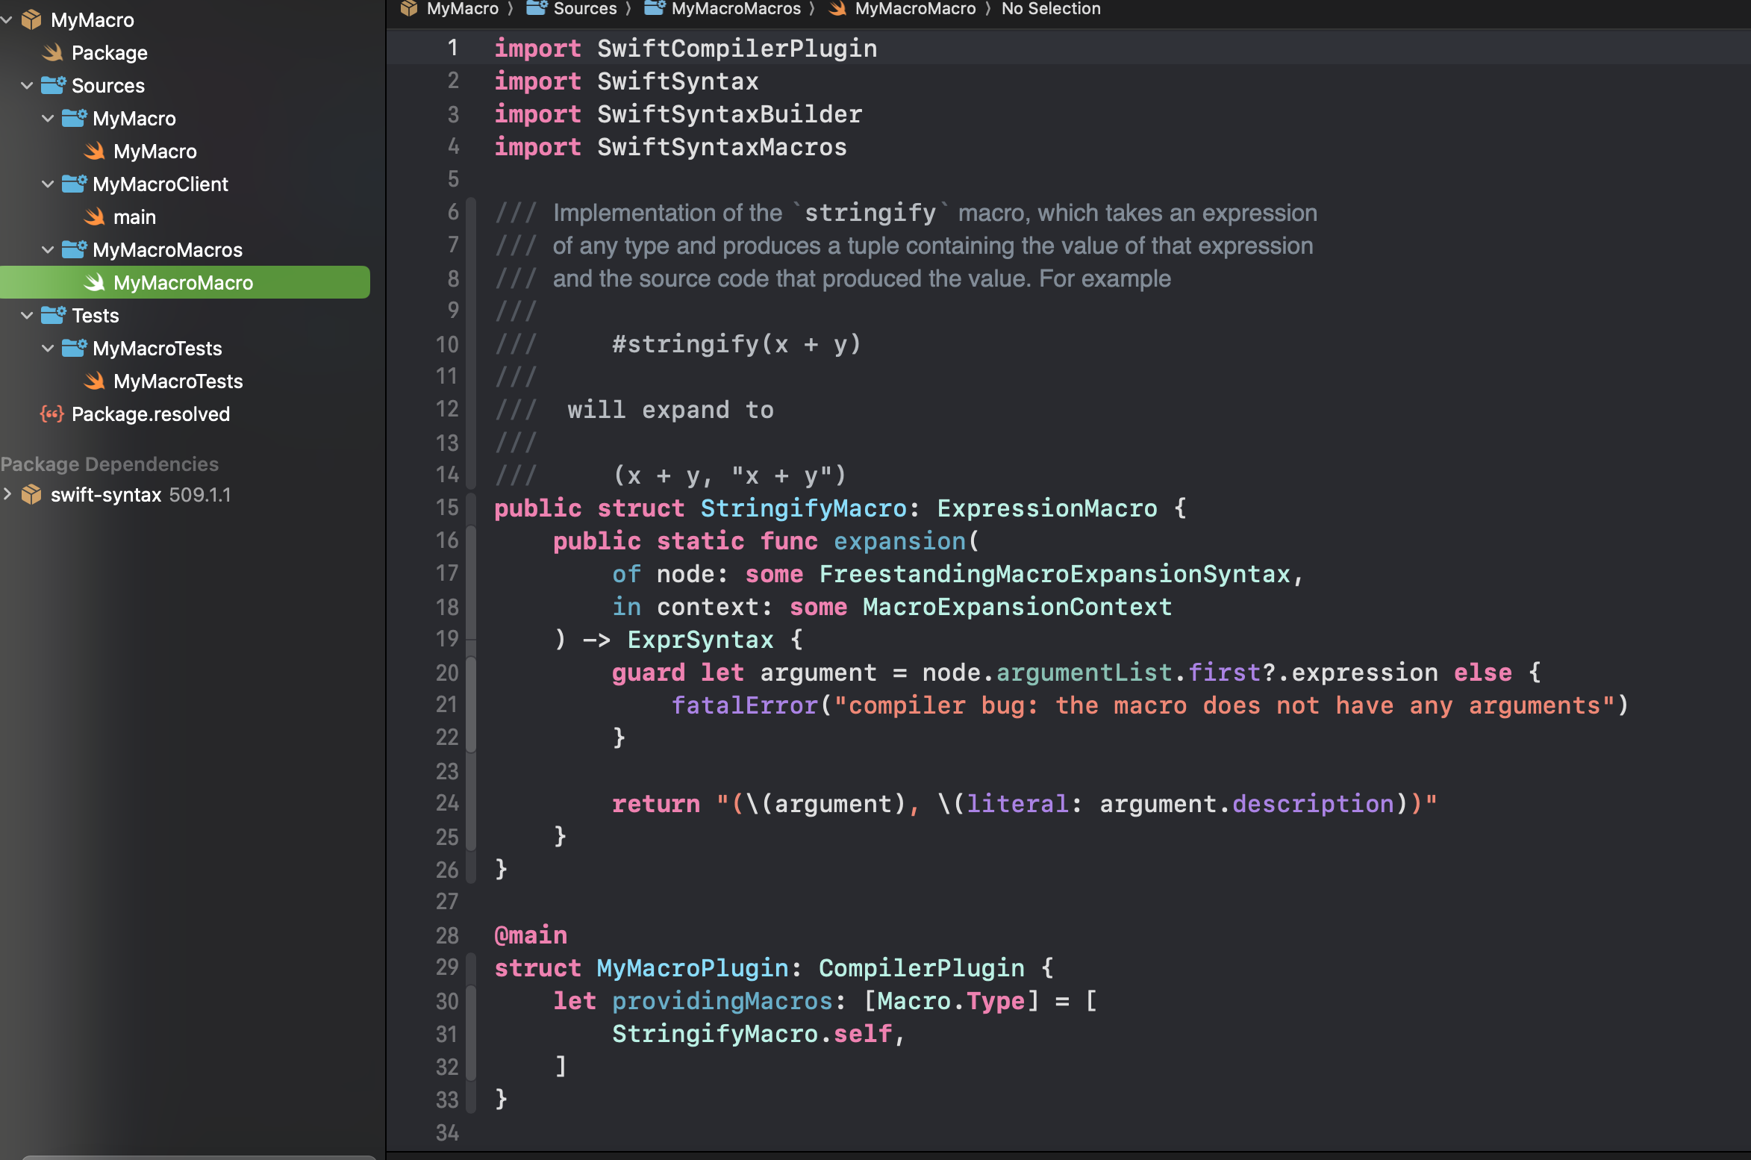Click the MyMacroTests swift file icon
Viewport: 1751px width, 1160px height.
click(x=95, y=381)
